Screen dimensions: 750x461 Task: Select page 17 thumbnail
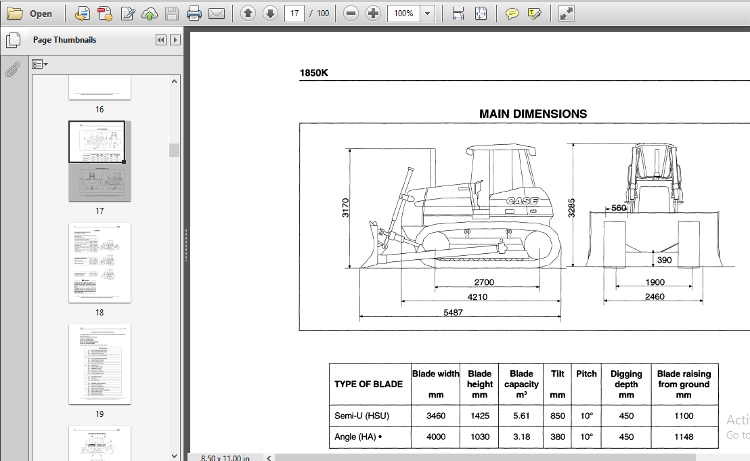[x=100, y=160]
